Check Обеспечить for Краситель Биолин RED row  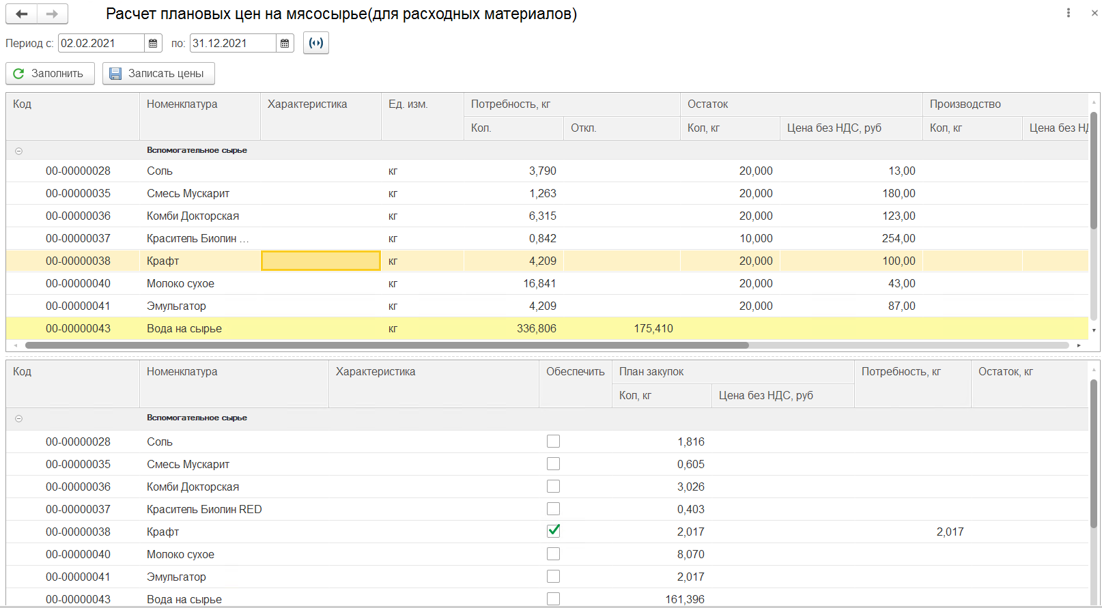[553, 509]
